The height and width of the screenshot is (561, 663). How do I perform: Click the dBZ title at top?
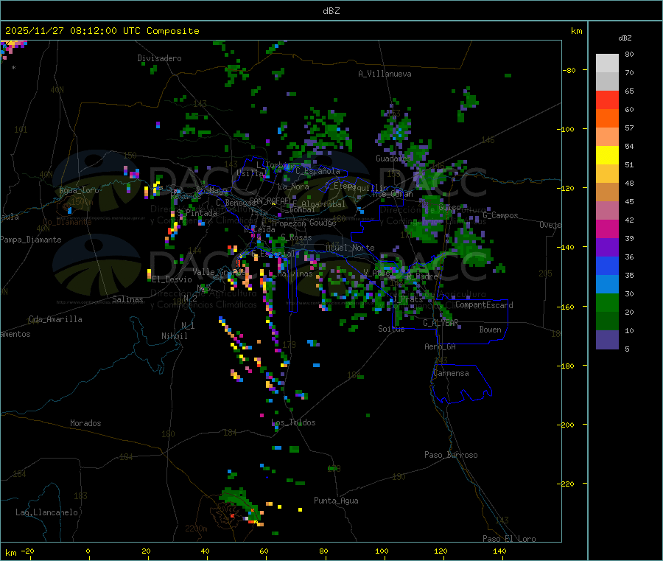click(x=331, y=11)
